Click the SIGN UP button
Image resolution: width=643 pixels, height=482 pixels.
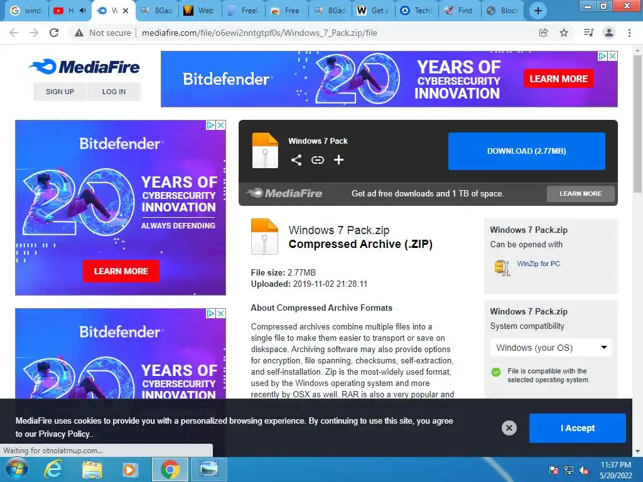click(60, 92)
